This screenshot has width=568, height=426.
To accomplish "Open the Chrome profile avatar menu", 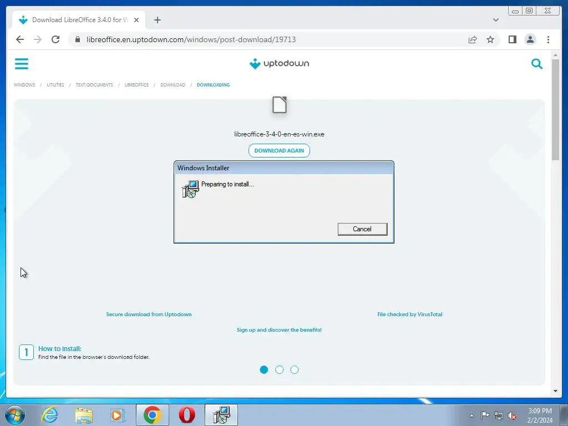I will coord(530,39).
